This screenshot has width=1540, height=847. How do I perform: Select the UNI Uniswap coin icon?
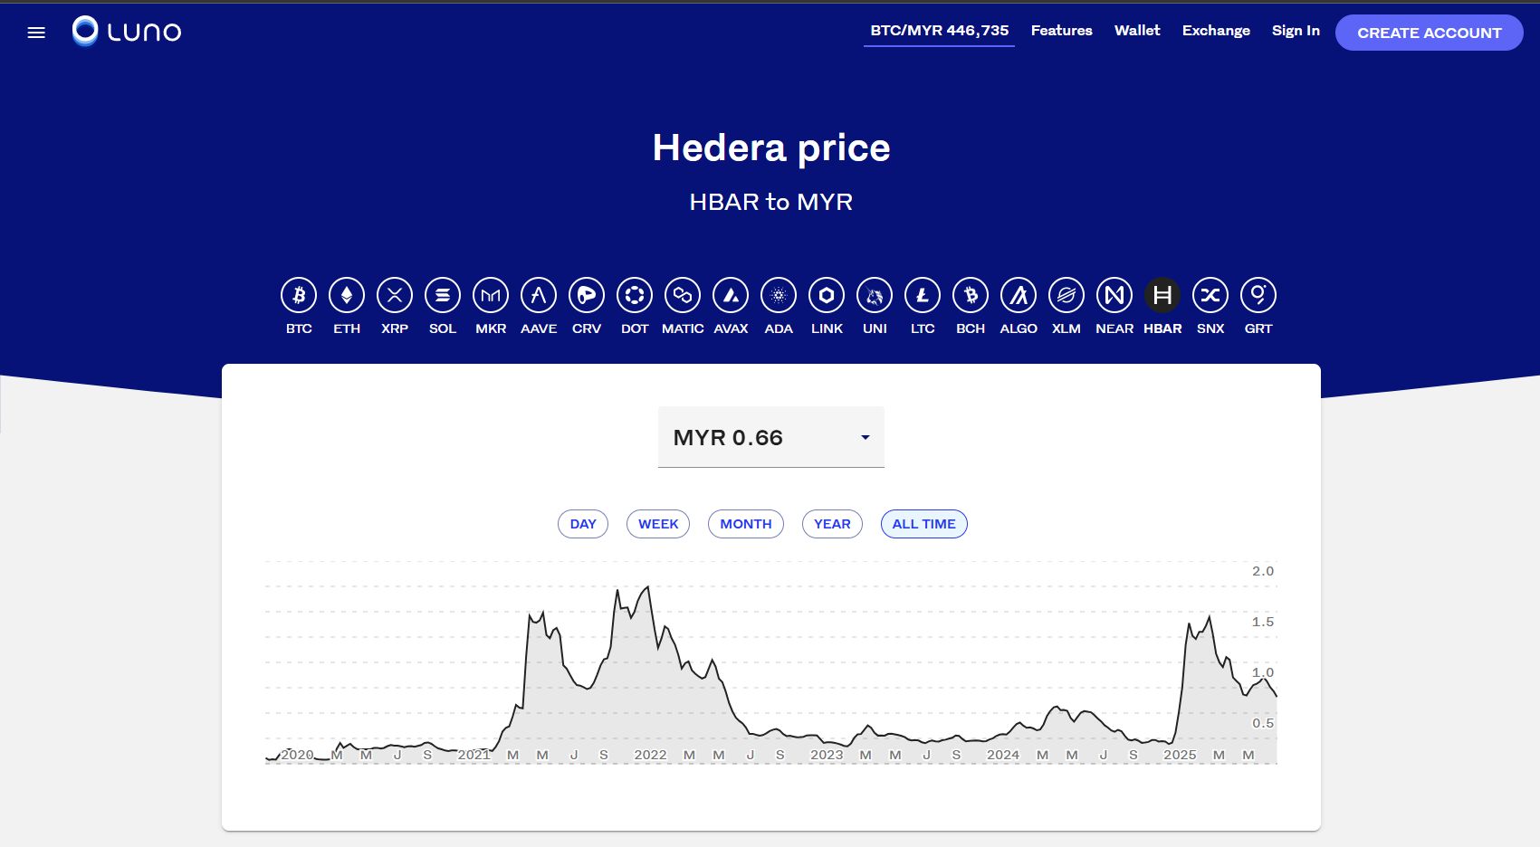coord(875,295)
